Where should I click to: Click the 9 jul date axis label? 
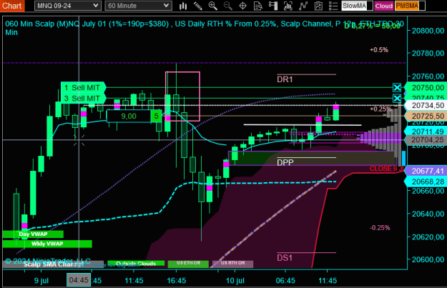click(x=41, y=281)
